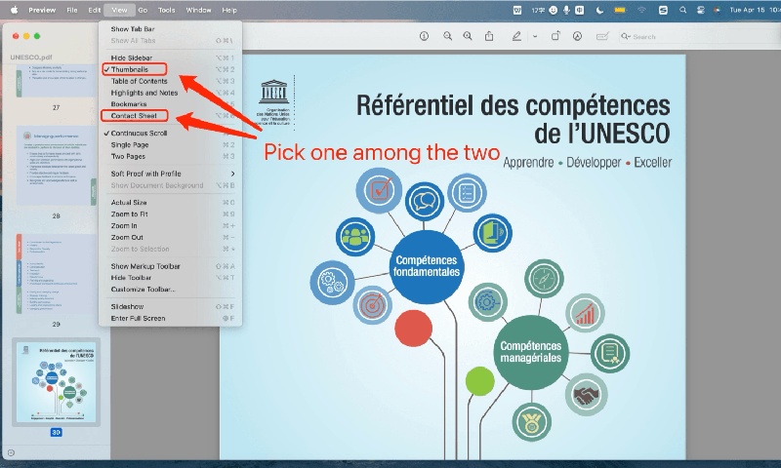This screenshot has height=468, width=781.
Task: Open Control Center icon
Action: click(x=700, y=10)
